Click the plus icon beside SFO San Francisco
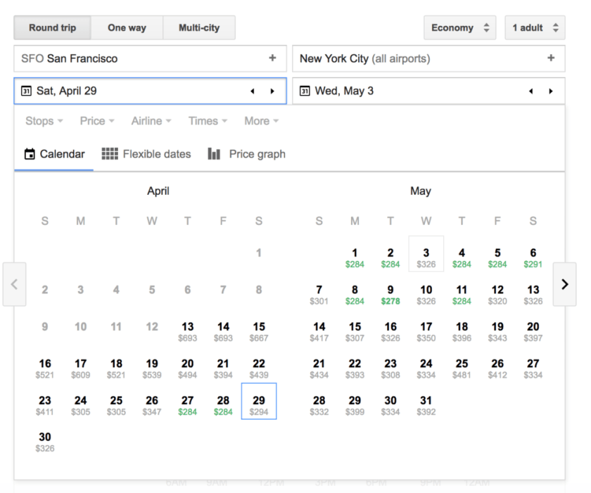This screenshot has height=493, width=591. click(x=272, y=58)
